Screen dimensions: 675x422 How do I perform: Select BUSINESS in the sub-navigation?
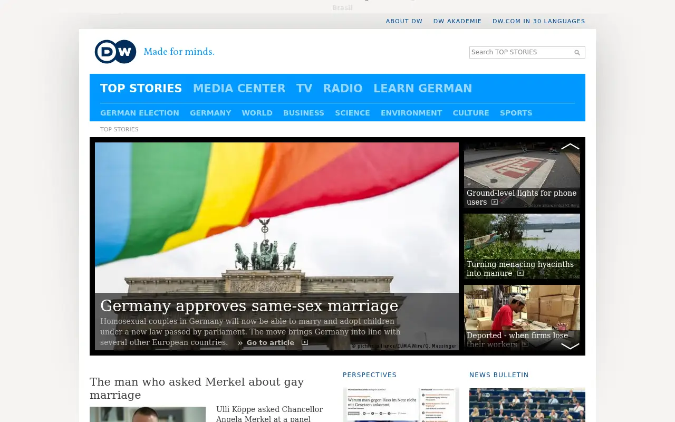click(304, 113)
